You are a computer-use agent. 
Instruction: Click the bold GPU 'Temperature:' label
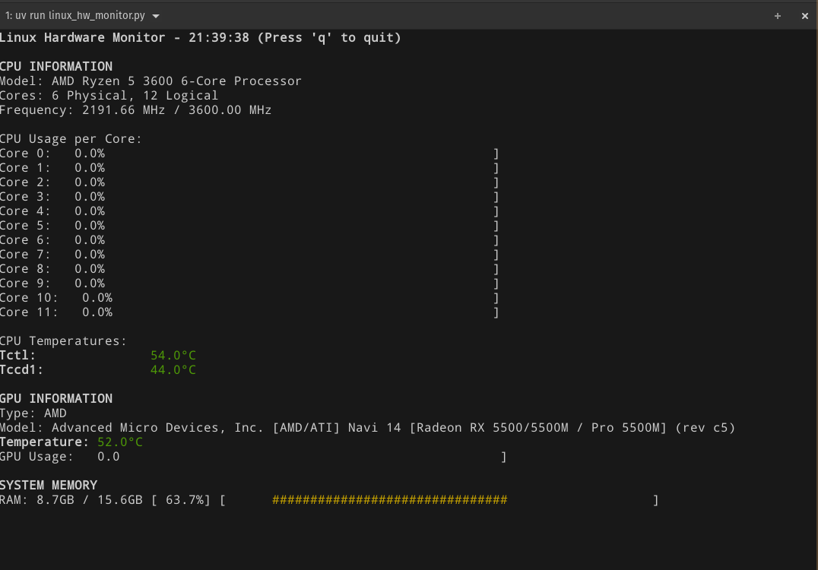tap(44, 442)
